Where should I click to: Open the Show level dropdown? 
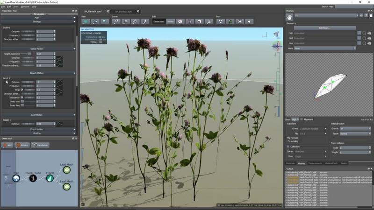point(295,119)
